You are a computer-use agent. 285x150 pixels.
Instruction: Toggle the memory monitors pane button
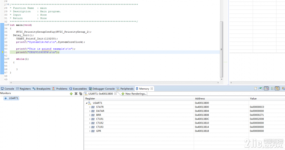(x=266, y=89)
